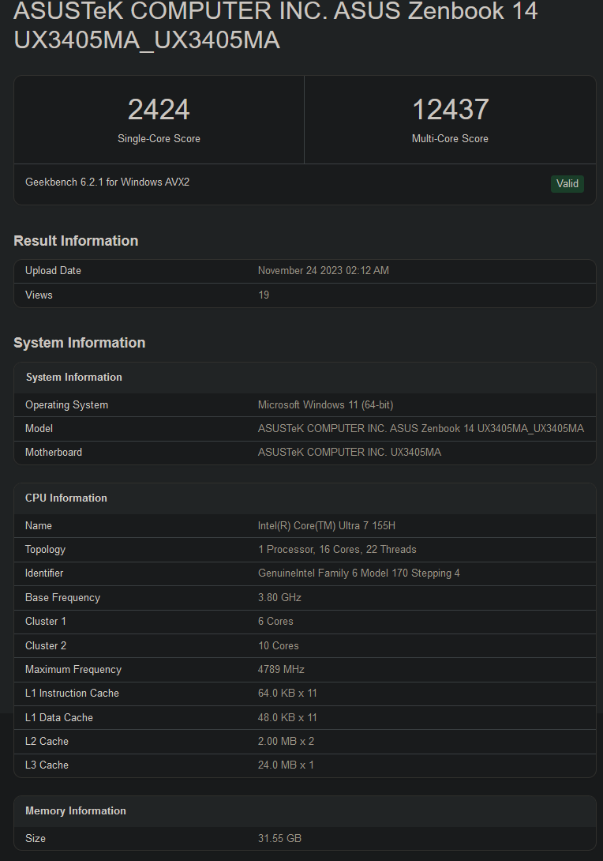
Task: Select the '31.55 GB' memory size value
Action: tap(279, 838)
